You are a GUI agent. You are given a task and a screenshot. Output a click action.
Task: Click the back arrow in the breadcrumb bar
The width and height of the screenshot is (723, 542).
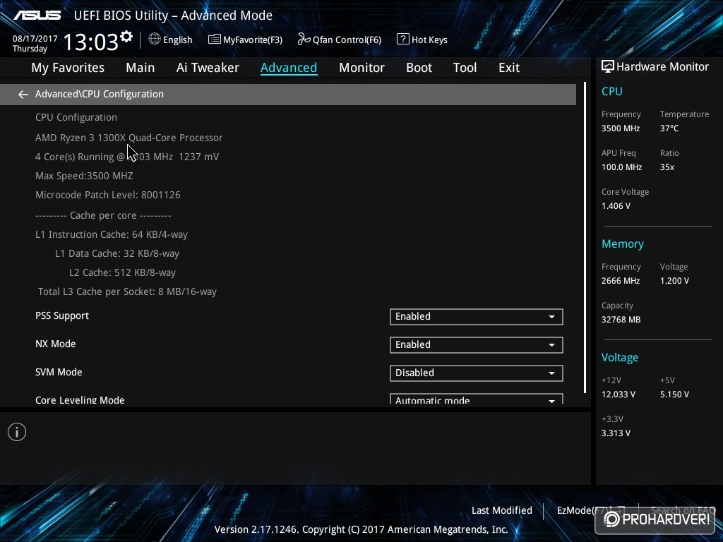(23, 95)
